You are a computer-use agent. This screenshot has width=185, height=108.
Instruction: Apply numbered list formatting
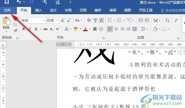120,20
